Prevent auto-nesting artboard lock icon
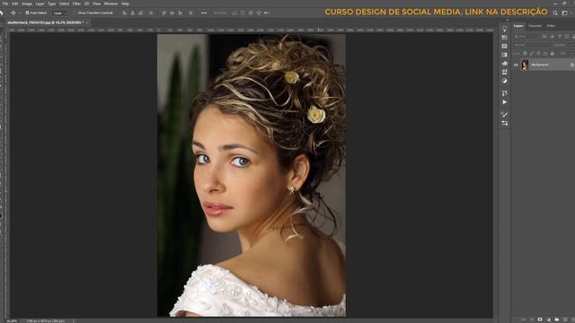 pos(545,54)
